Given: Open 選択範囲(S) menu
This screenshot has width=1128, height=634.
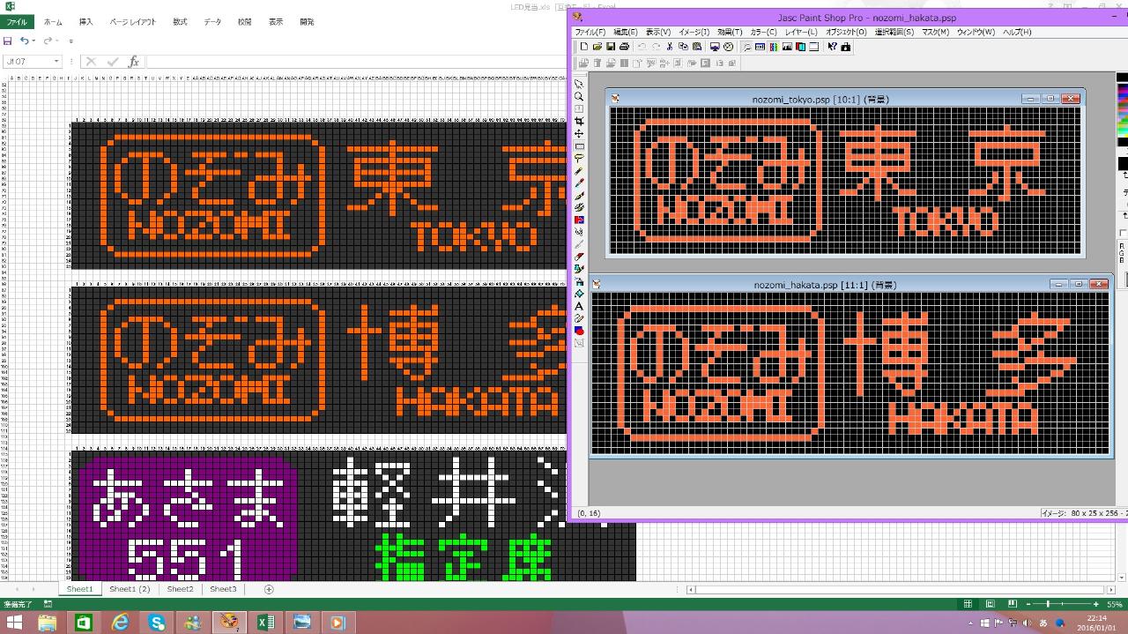Looking at the screenshot, I should click(x=894, y=32).
